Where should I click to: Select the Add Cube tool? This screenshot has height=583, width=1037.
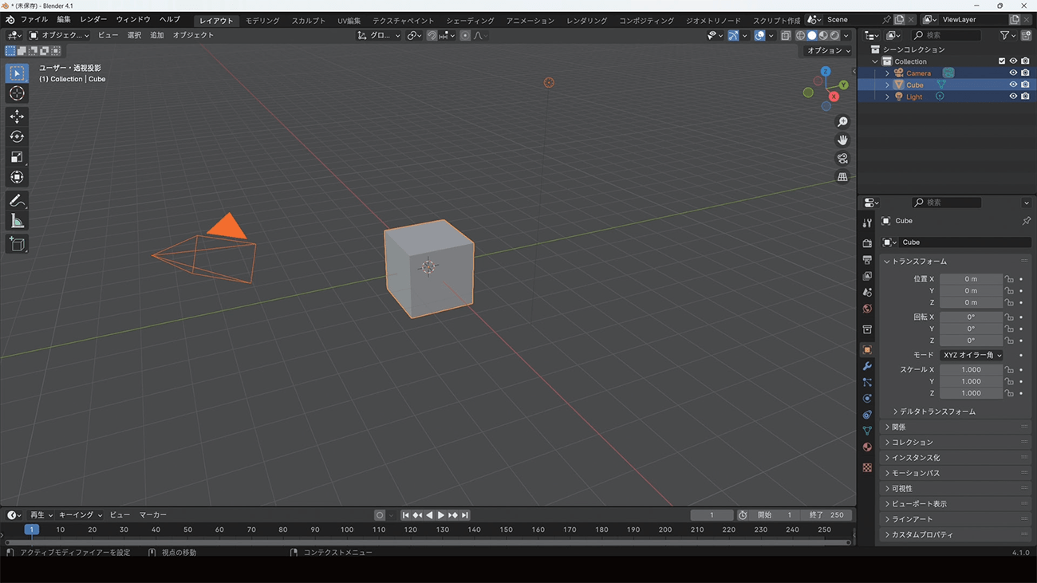click(x=17, y=244)
